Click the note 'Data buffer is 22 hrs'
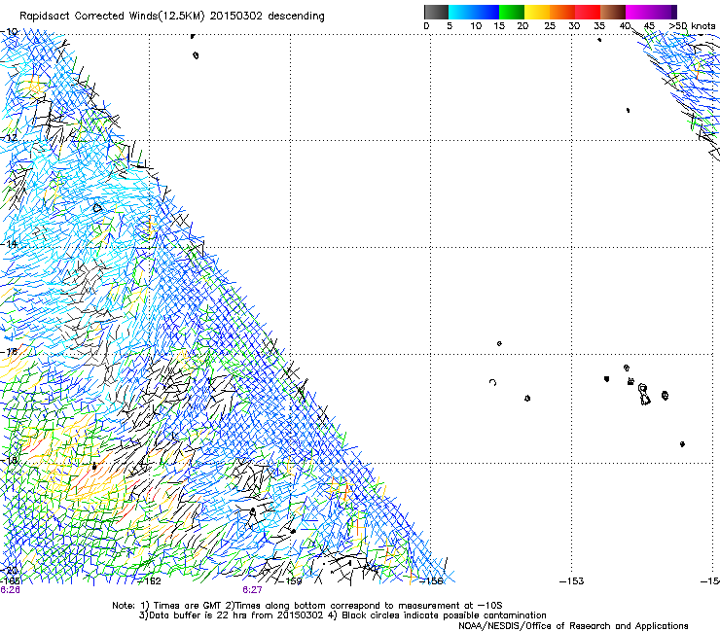This screenshot has width=720, height=632. 198,615
